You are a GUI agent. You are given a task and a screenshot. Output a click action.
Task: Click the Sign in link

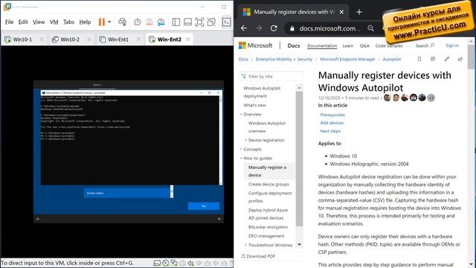click(452, 45)
